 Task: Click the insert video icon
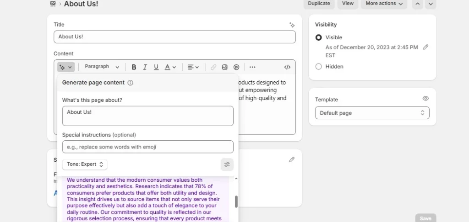[236, 67]
